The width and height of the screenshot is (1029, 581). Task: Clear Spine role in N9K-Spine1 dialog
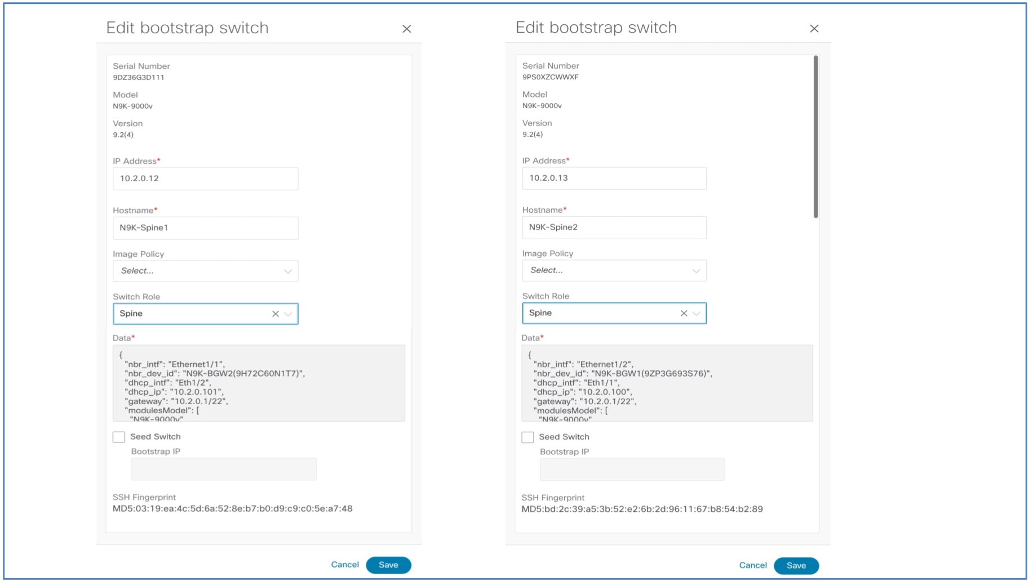click(x=276, y=314)
